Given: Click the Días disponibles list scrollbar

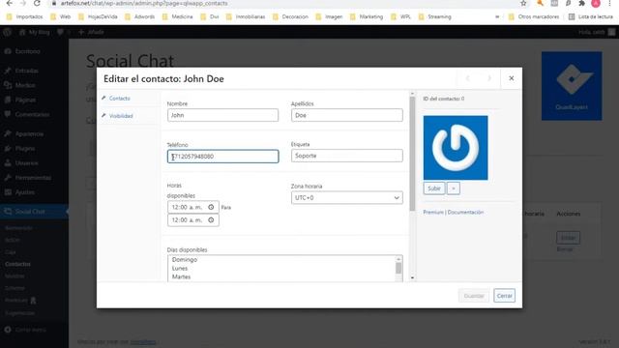Looking at the screenshot, I should point(398,269).
